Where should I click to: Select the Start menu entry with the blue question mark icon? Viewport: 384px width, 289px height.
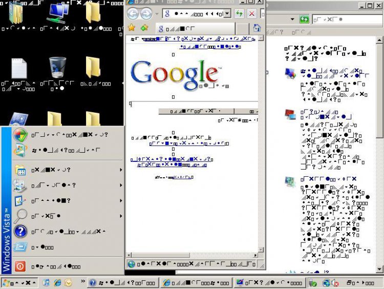pos(68,232)
